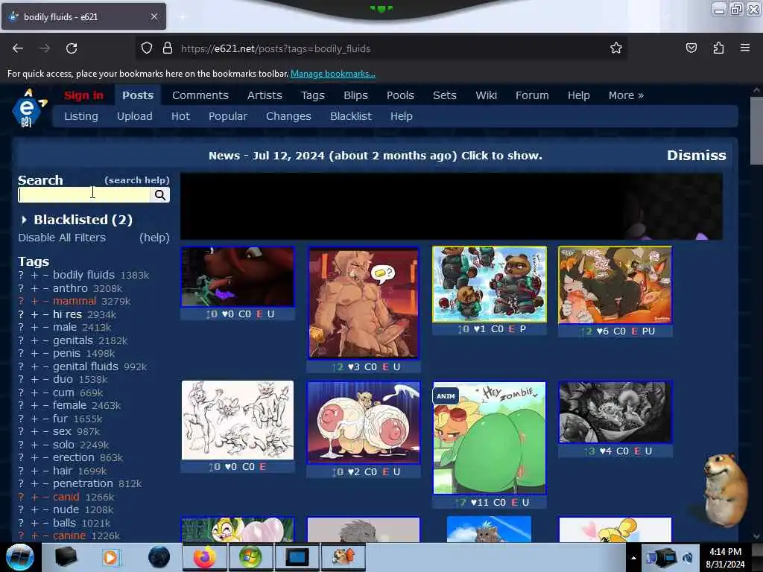Viewport: 763px width, 572px height.
Task: Open the Blips tab
Action: (355, 95)
